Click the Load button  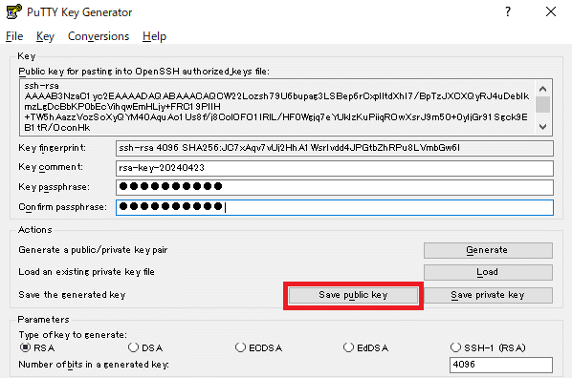tap(488, 272)
